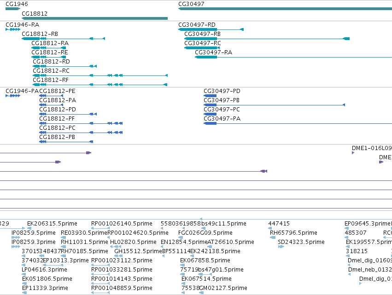Click the SD24323.5prime EST label
392x295 pixels.
(x=301, y=242)
